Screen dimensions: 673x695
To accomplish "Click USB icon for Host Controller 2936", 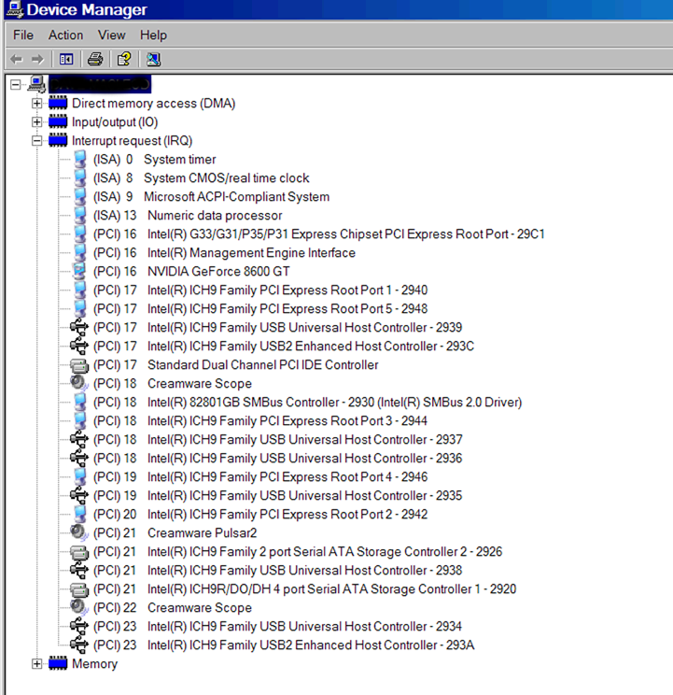I will [x=79, y=458].
